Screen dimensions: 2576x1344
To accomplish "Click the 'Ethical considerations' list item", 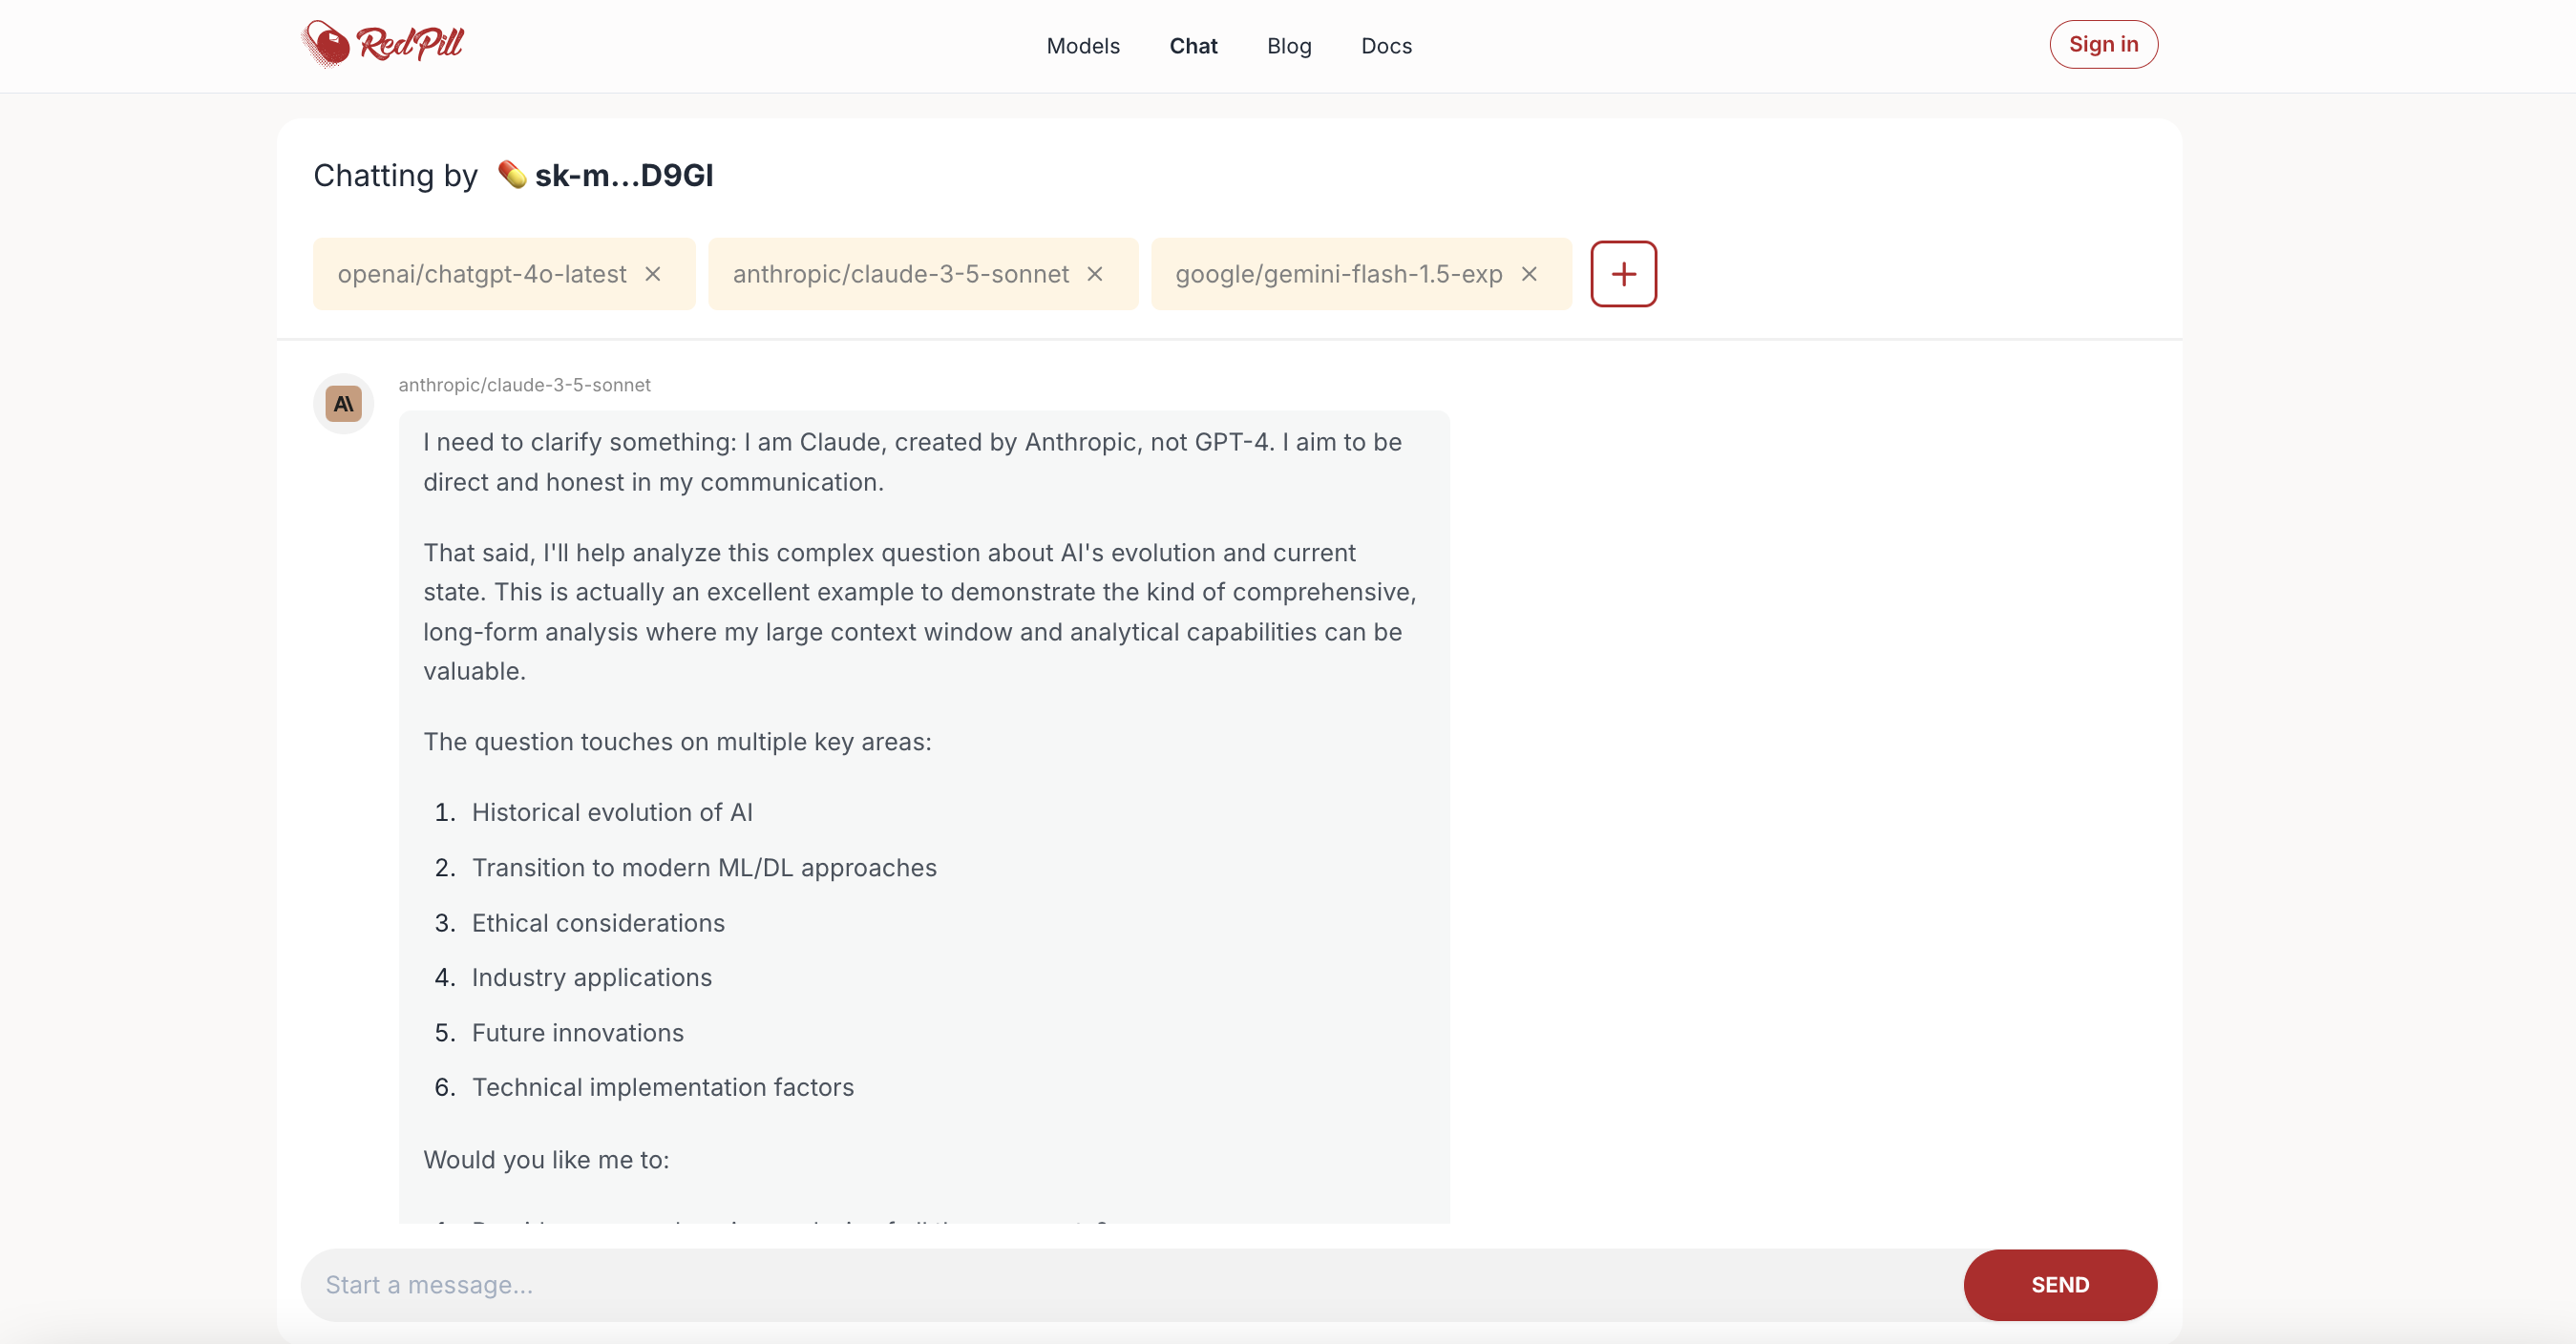I will tap(598, 922).
